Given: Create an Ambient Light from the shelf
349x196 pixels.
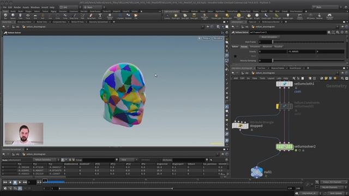Looking at the screenshot, I should pos(288,16).
